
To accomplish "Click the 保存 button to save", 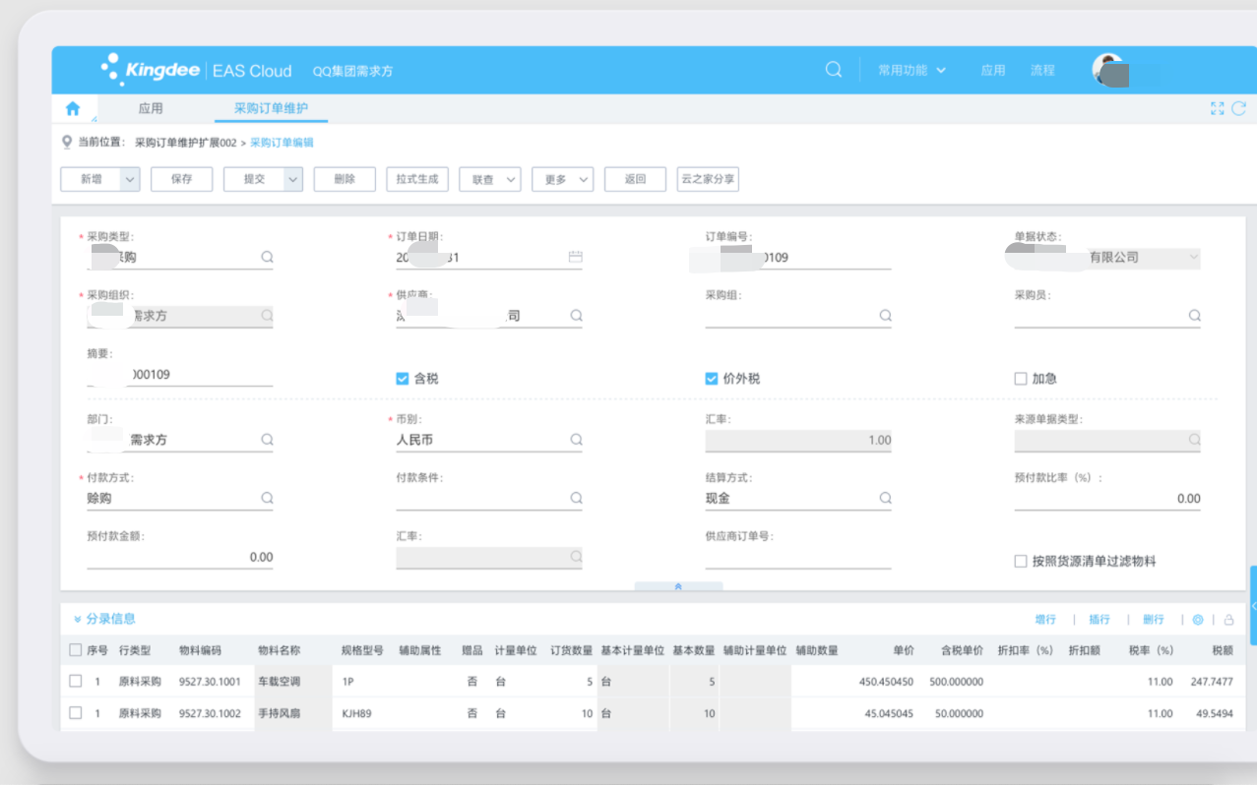I will pyautogui.click(x=181, y=179).
